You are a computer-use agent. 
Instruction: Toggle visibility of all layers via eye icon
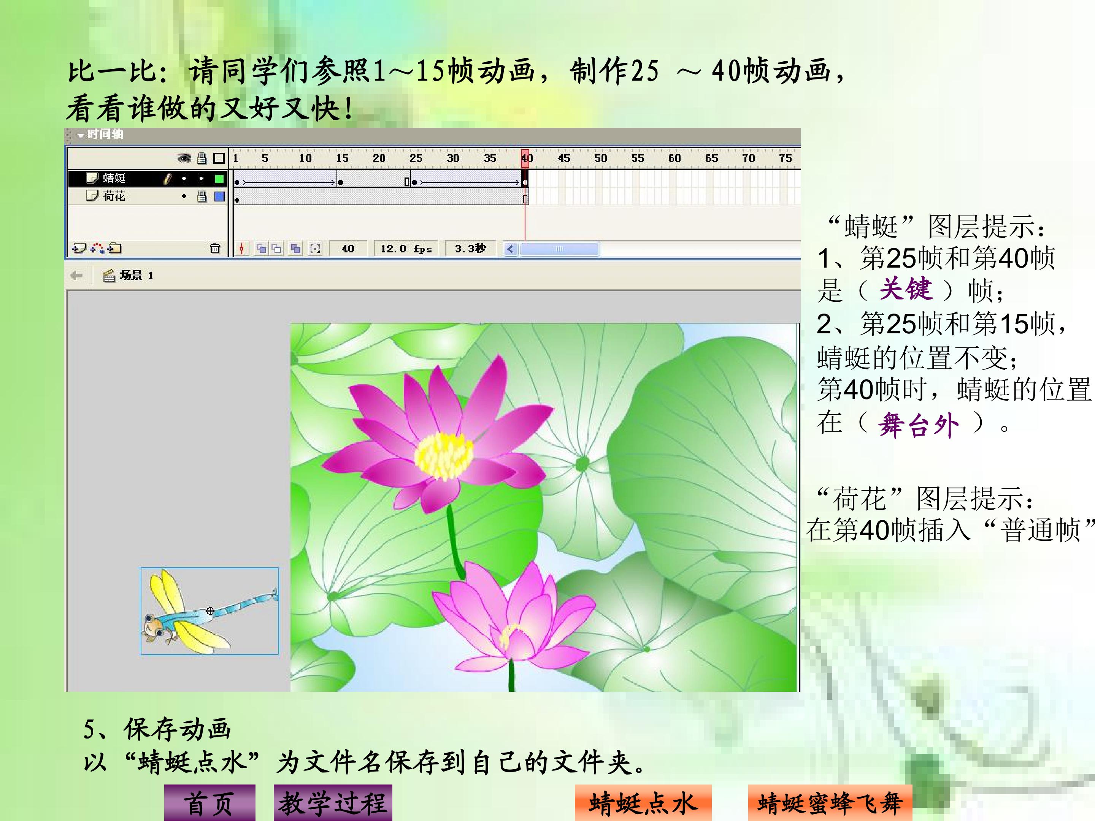click(x=184, y=158)
